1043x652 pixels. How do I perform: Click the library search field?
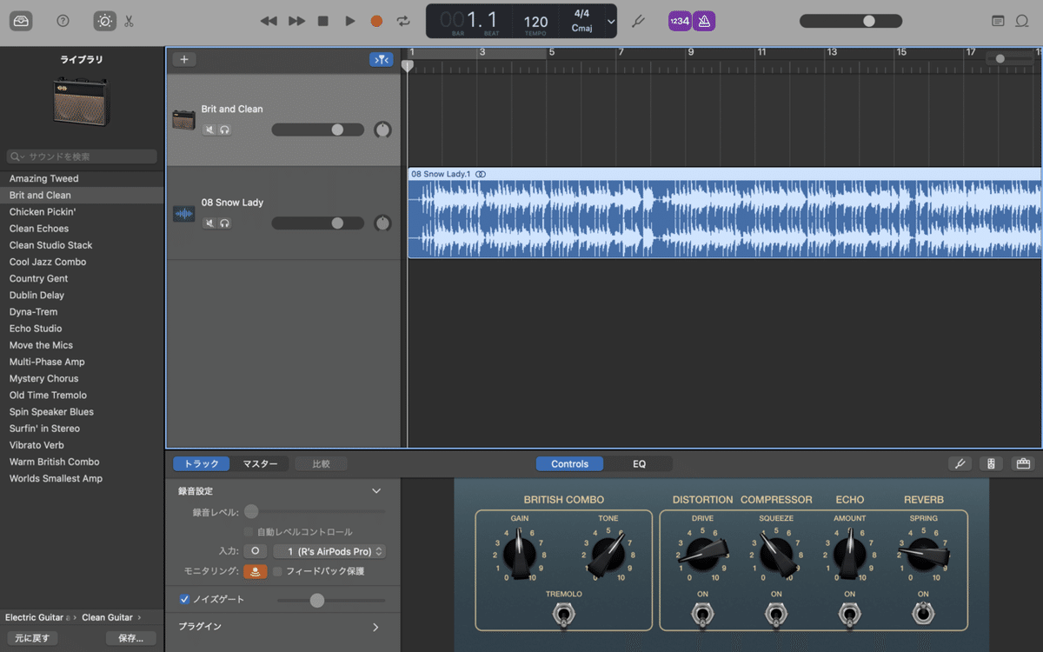point(82,156)
